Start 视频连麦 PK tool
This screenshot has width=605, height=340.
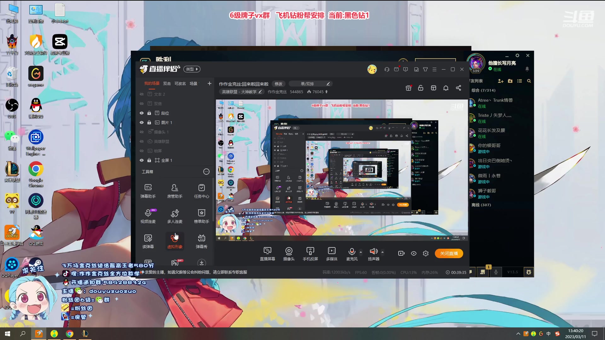148,216
